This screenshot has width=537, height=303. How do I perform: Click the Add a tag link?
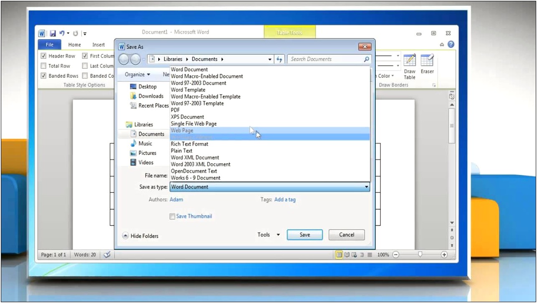285,199
